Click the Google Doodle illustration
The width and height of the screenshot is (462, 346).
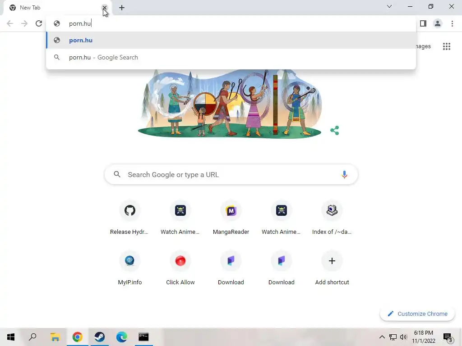[231, 104]
